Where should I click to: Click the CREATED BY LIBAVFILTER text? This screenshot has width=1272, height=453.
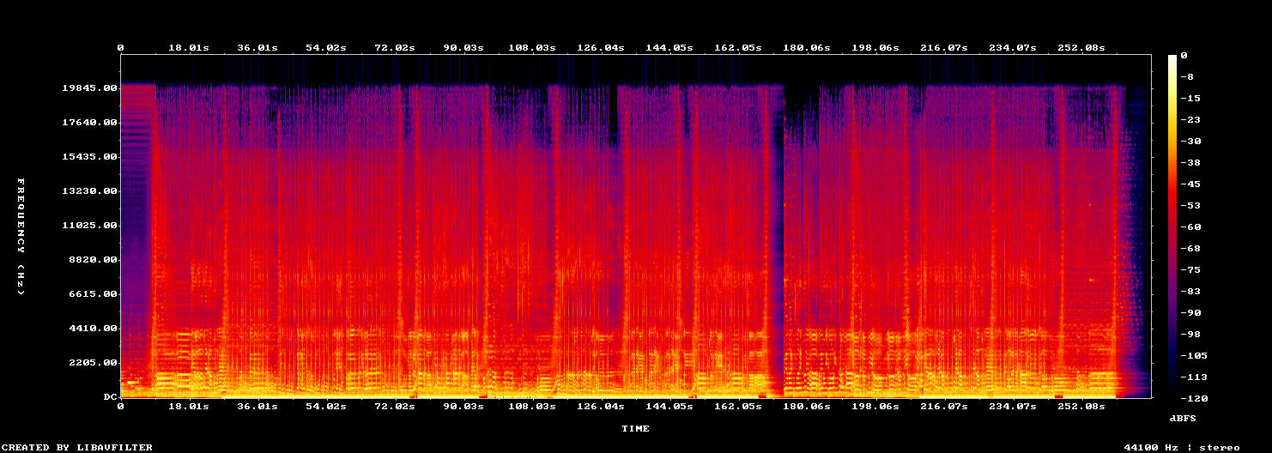(78, 447)
